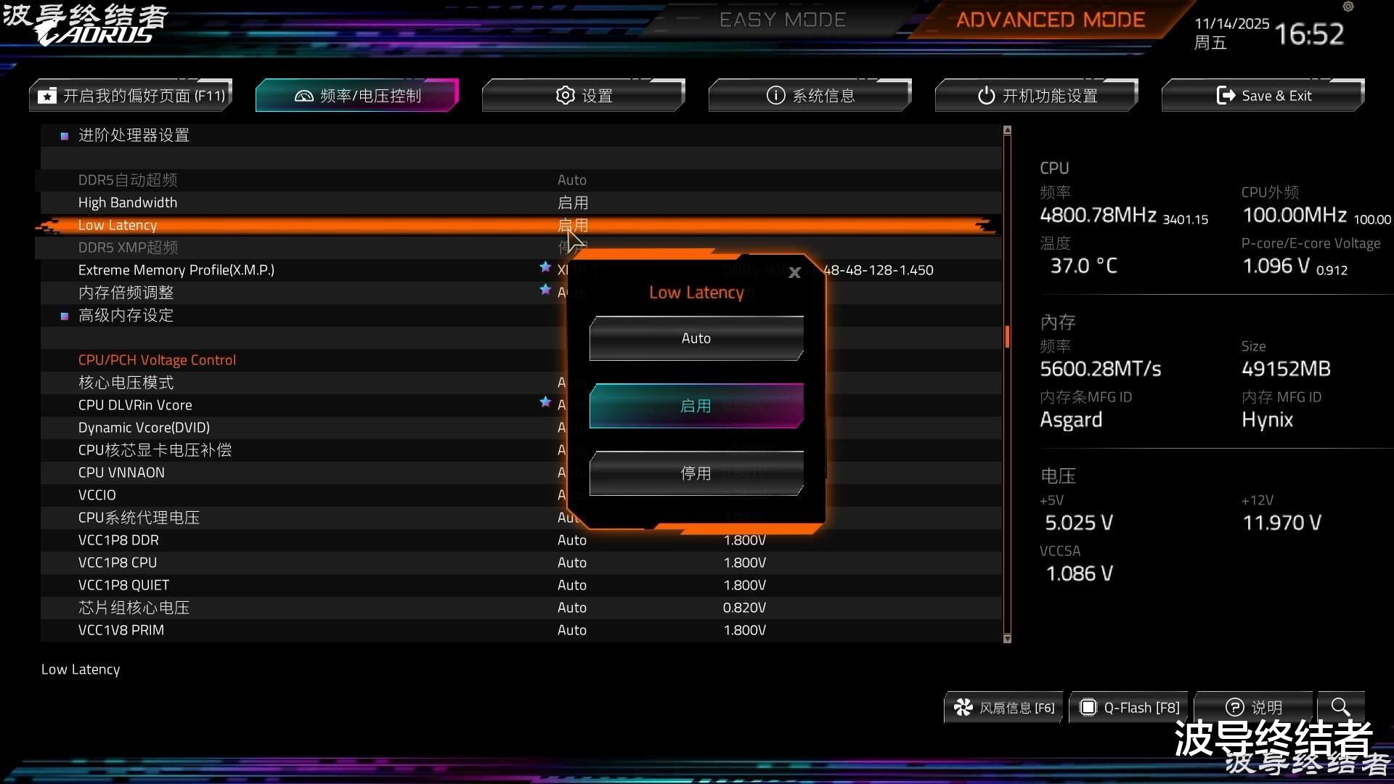
Task: Expand 进阶处理器设置 submenu
Action: coord(134,135)
